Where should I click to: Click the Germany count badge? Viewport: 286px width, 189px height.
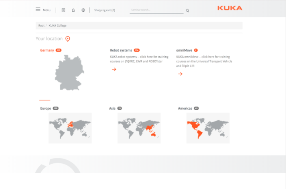pyautogui.click(x=59, y=50)
